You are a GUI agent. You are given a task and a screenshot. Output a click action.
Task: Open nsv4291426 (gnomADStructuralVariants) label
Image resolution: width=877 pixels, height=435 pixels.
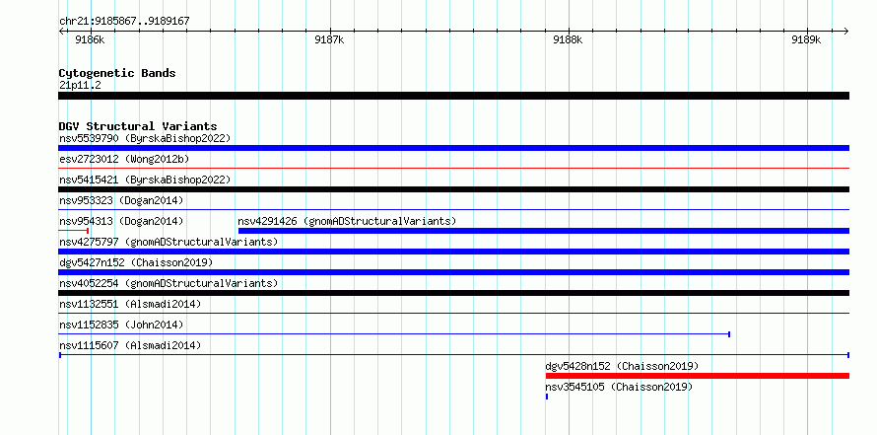(x=347, y=221)
